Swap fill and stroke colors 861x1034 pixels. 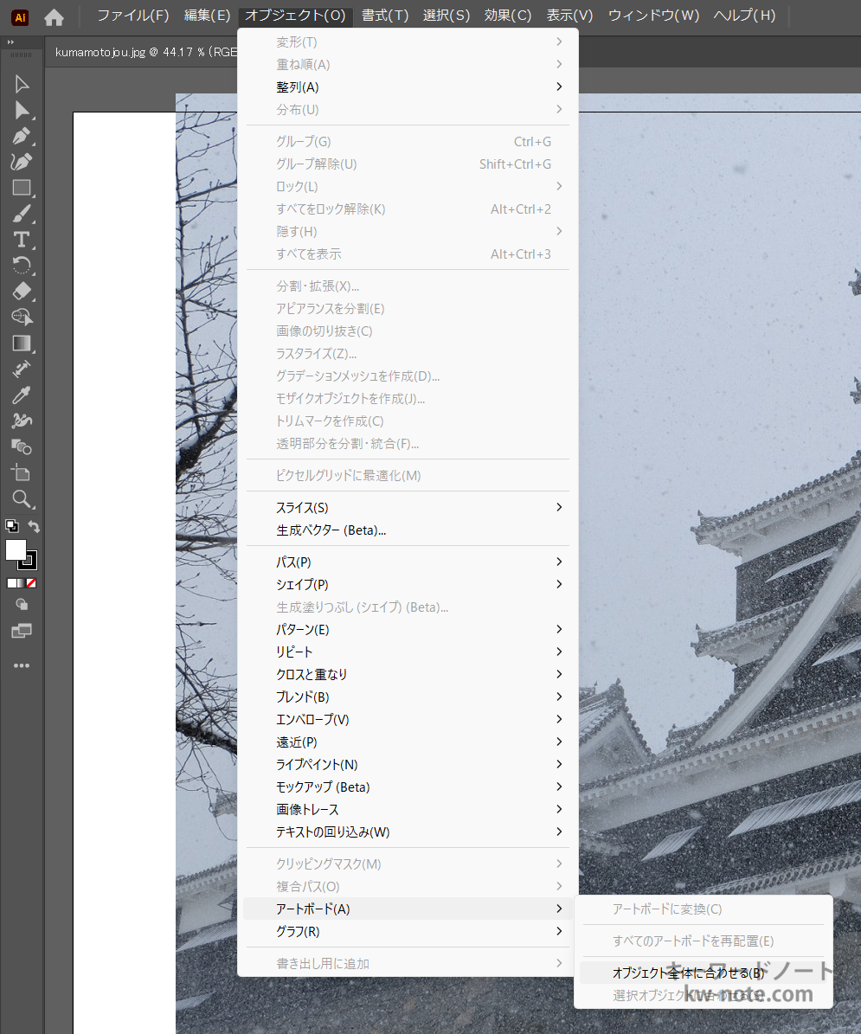pos(34,526)
